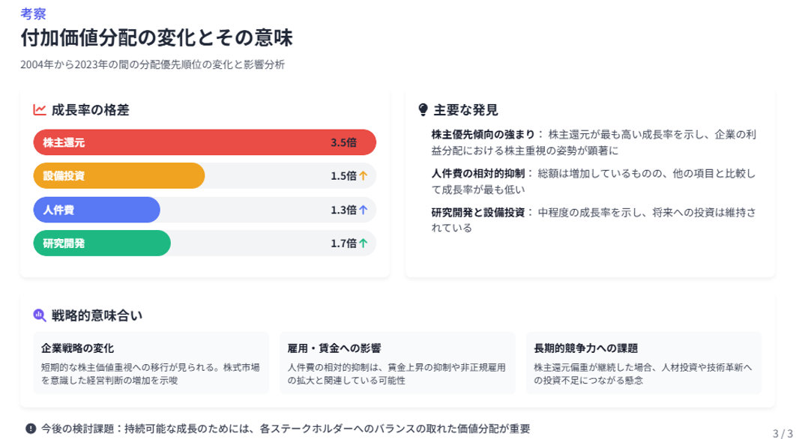This screenshot has height=439, width=796.
Task: Select the red 株主還元 progress bar
Action: 205,142
